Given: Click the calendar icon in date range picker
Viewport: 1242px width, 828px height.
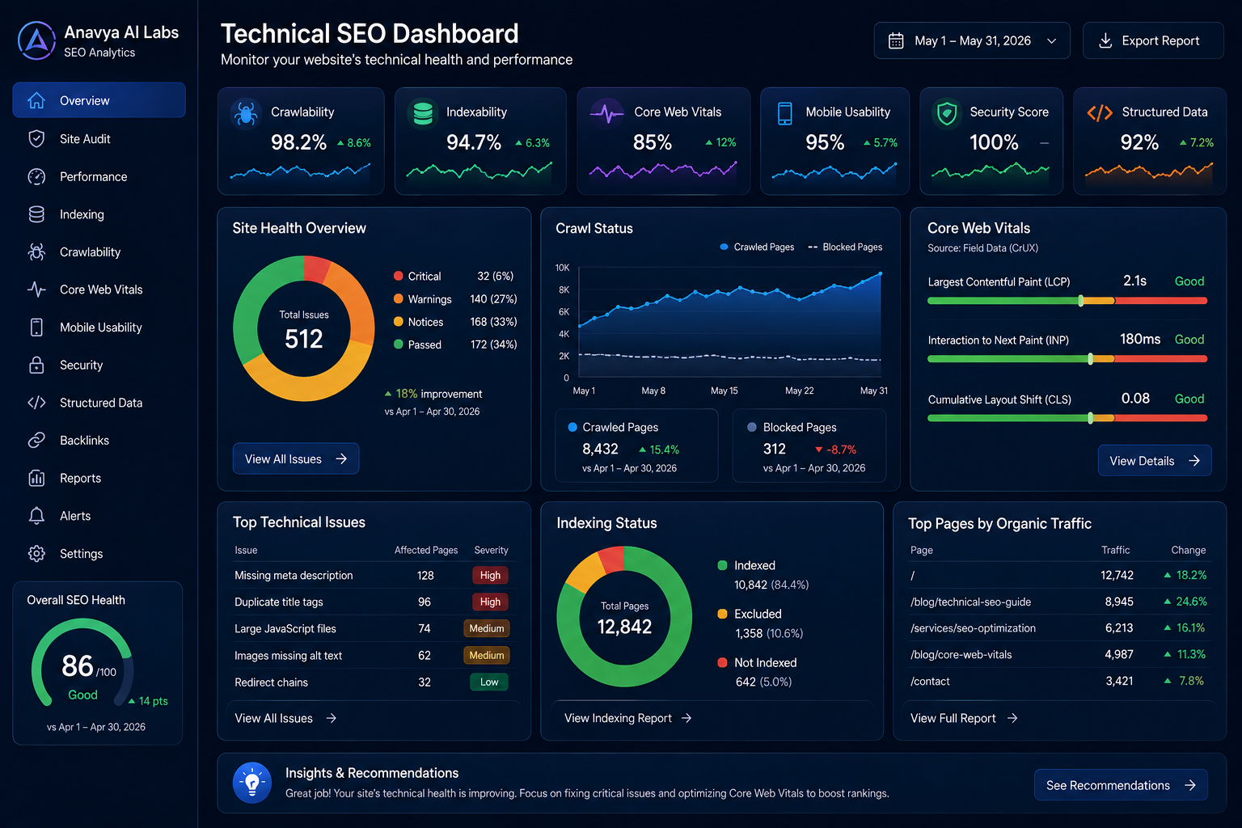Looking at the screenshot, I should click(x=896, y=40).
